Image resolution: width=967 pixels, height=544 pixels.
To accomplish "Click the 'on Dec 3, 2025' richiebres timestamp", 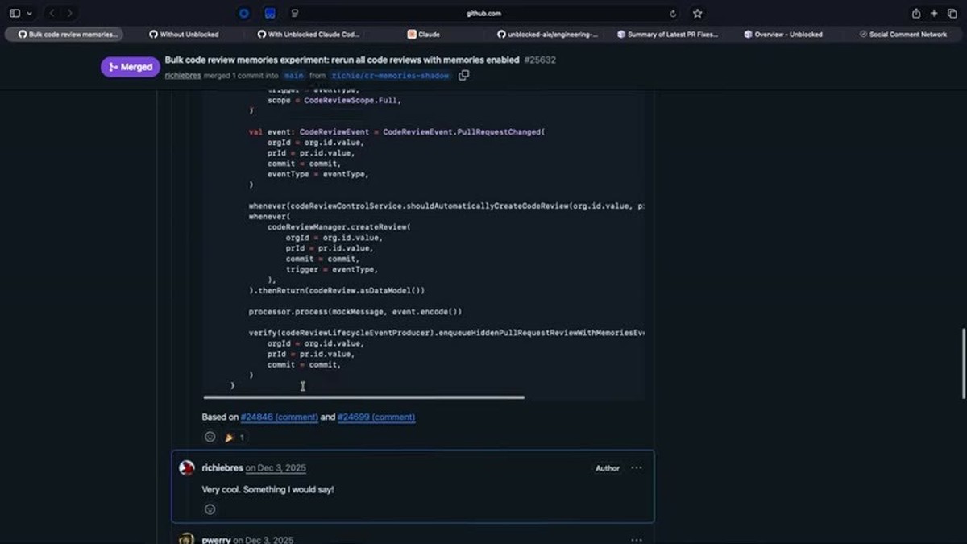I will [276, 467].
